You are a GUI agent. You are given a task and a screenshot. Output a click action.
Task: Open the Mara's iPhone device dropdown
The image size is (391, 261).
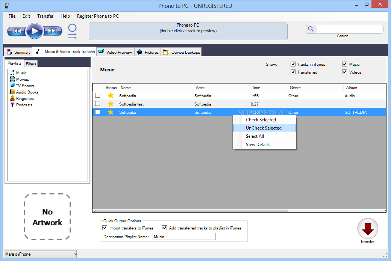pos(40,254)
